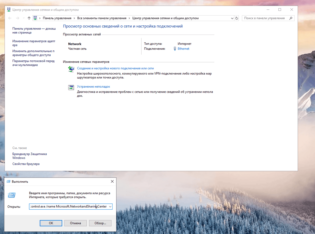Open the Ethernet connection link
315x234 pixels.
click(183, 49)
